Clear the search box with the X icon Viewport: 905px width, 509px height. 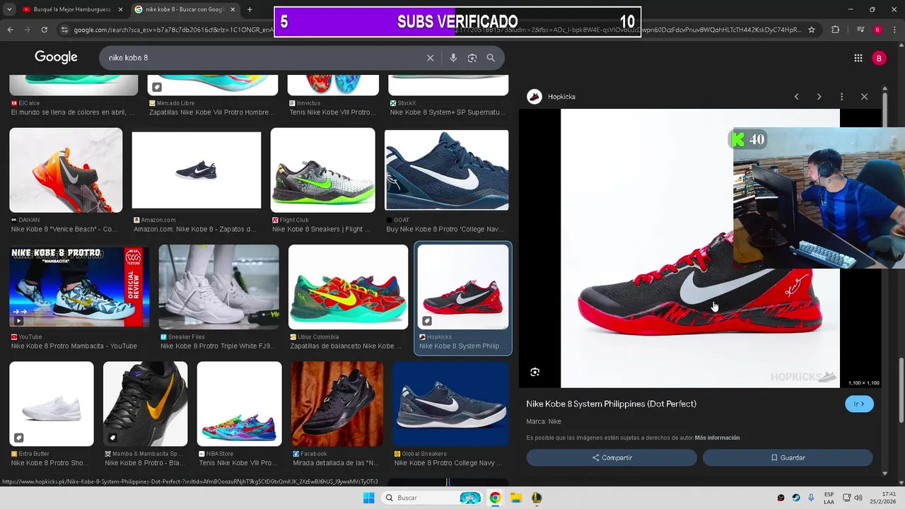point(430,58)
